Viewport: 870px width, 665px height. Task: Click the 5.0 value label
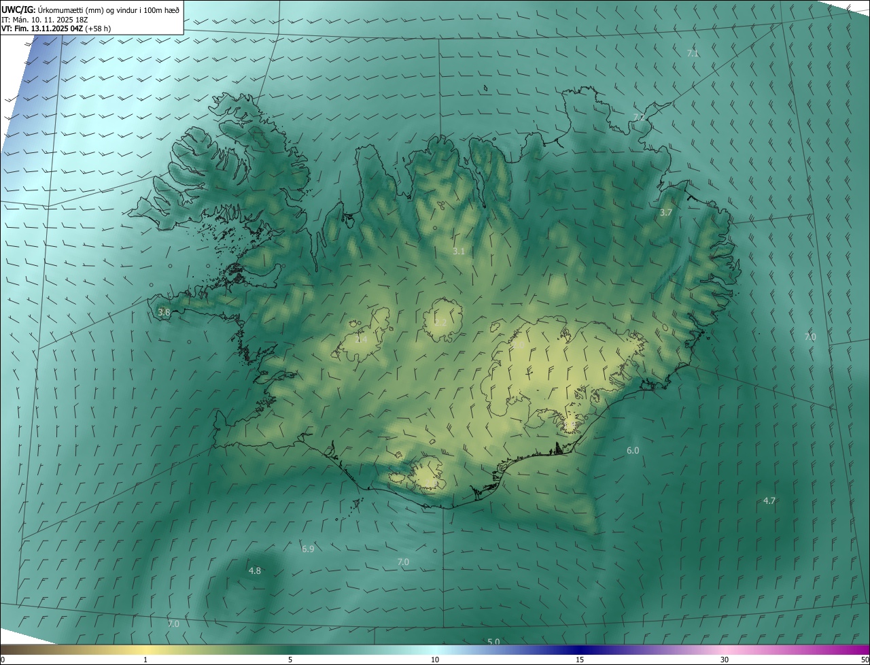[x=494, y=642]
